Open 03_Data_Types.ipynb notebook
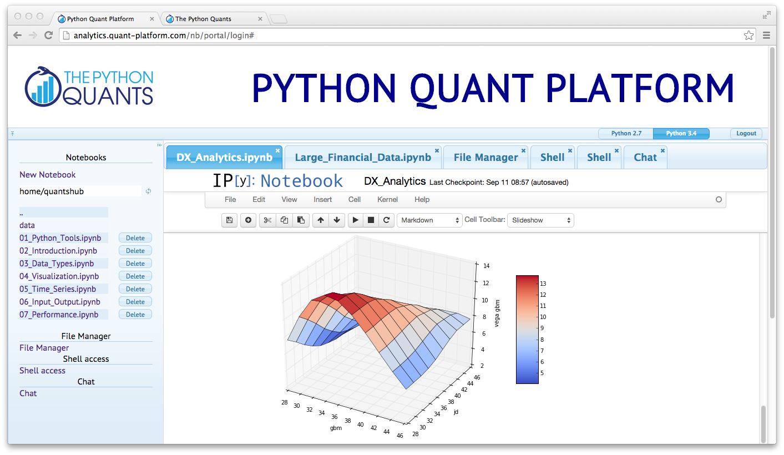The image size is (784, 455). click(x=57, y=264)
